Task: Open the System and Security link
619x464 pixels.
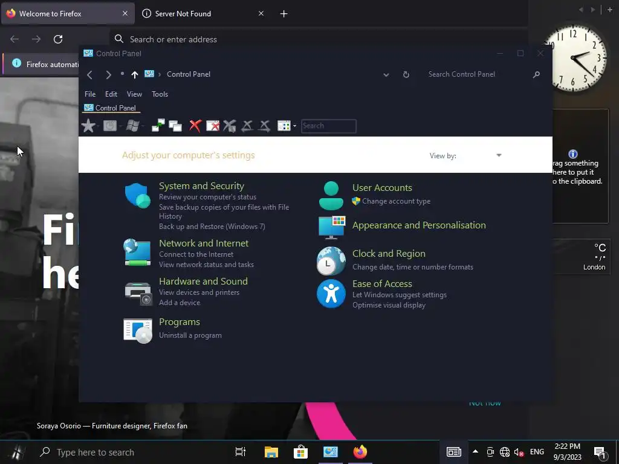Action: tap(201, 186)
